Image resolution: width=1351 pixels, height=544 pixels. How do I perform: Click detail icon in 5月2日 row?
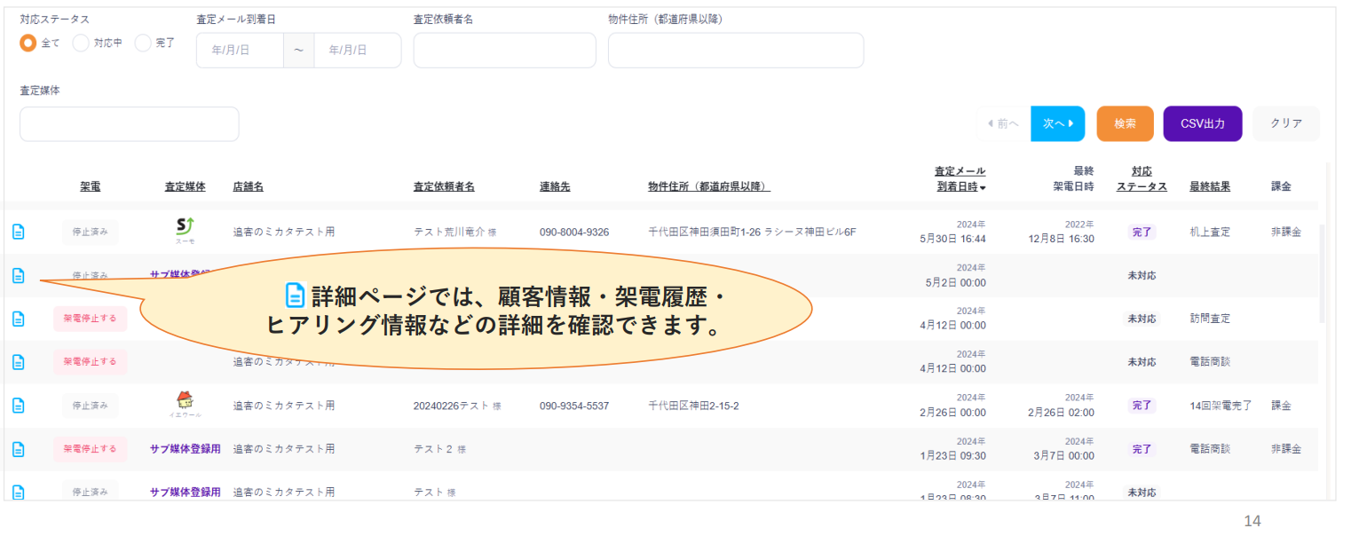click(18, 275)
